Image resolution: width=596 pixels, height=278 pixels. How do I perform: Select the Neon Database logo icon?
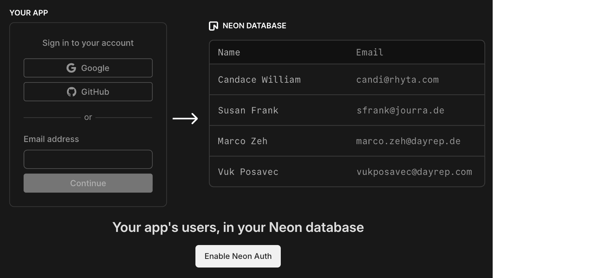pyautogui.click(x=213, y=25)
